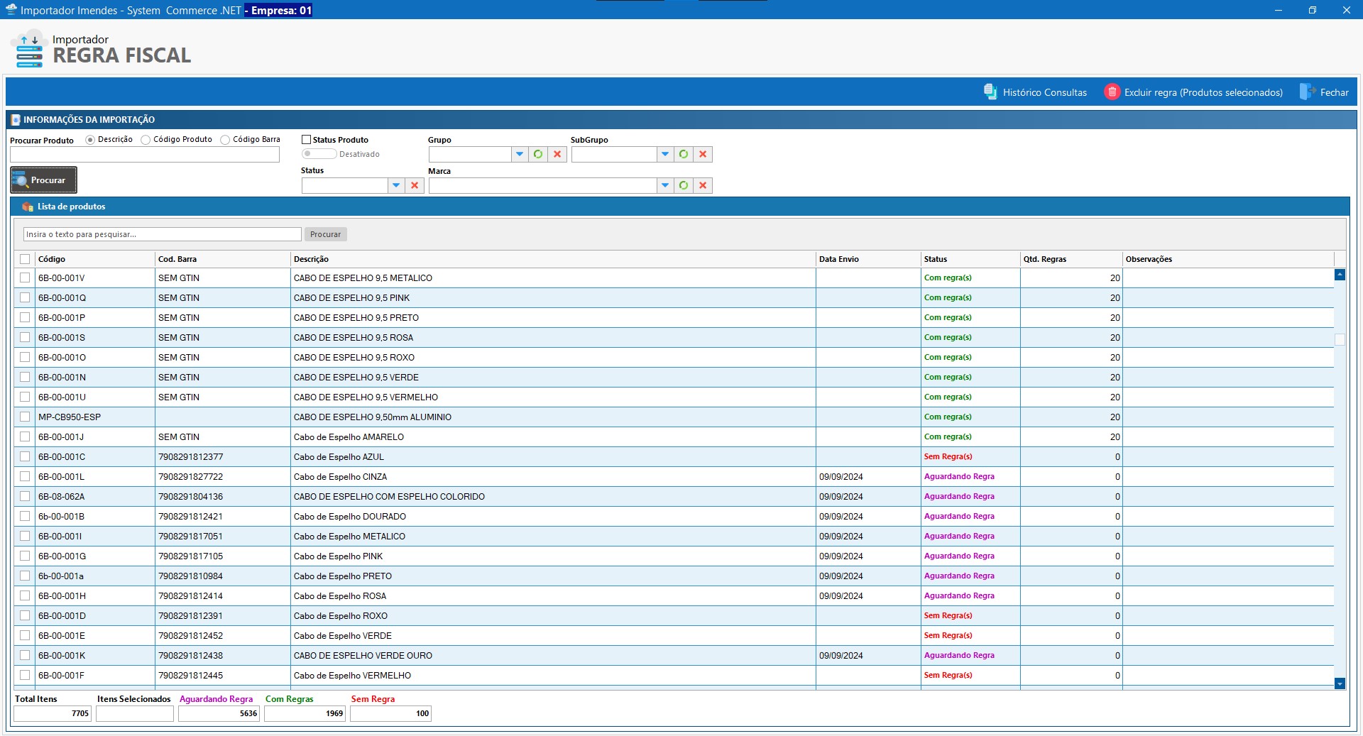Click the red Excluir regra trash icon
This screenshot has height=736, width=1363.
[1112, 92]
